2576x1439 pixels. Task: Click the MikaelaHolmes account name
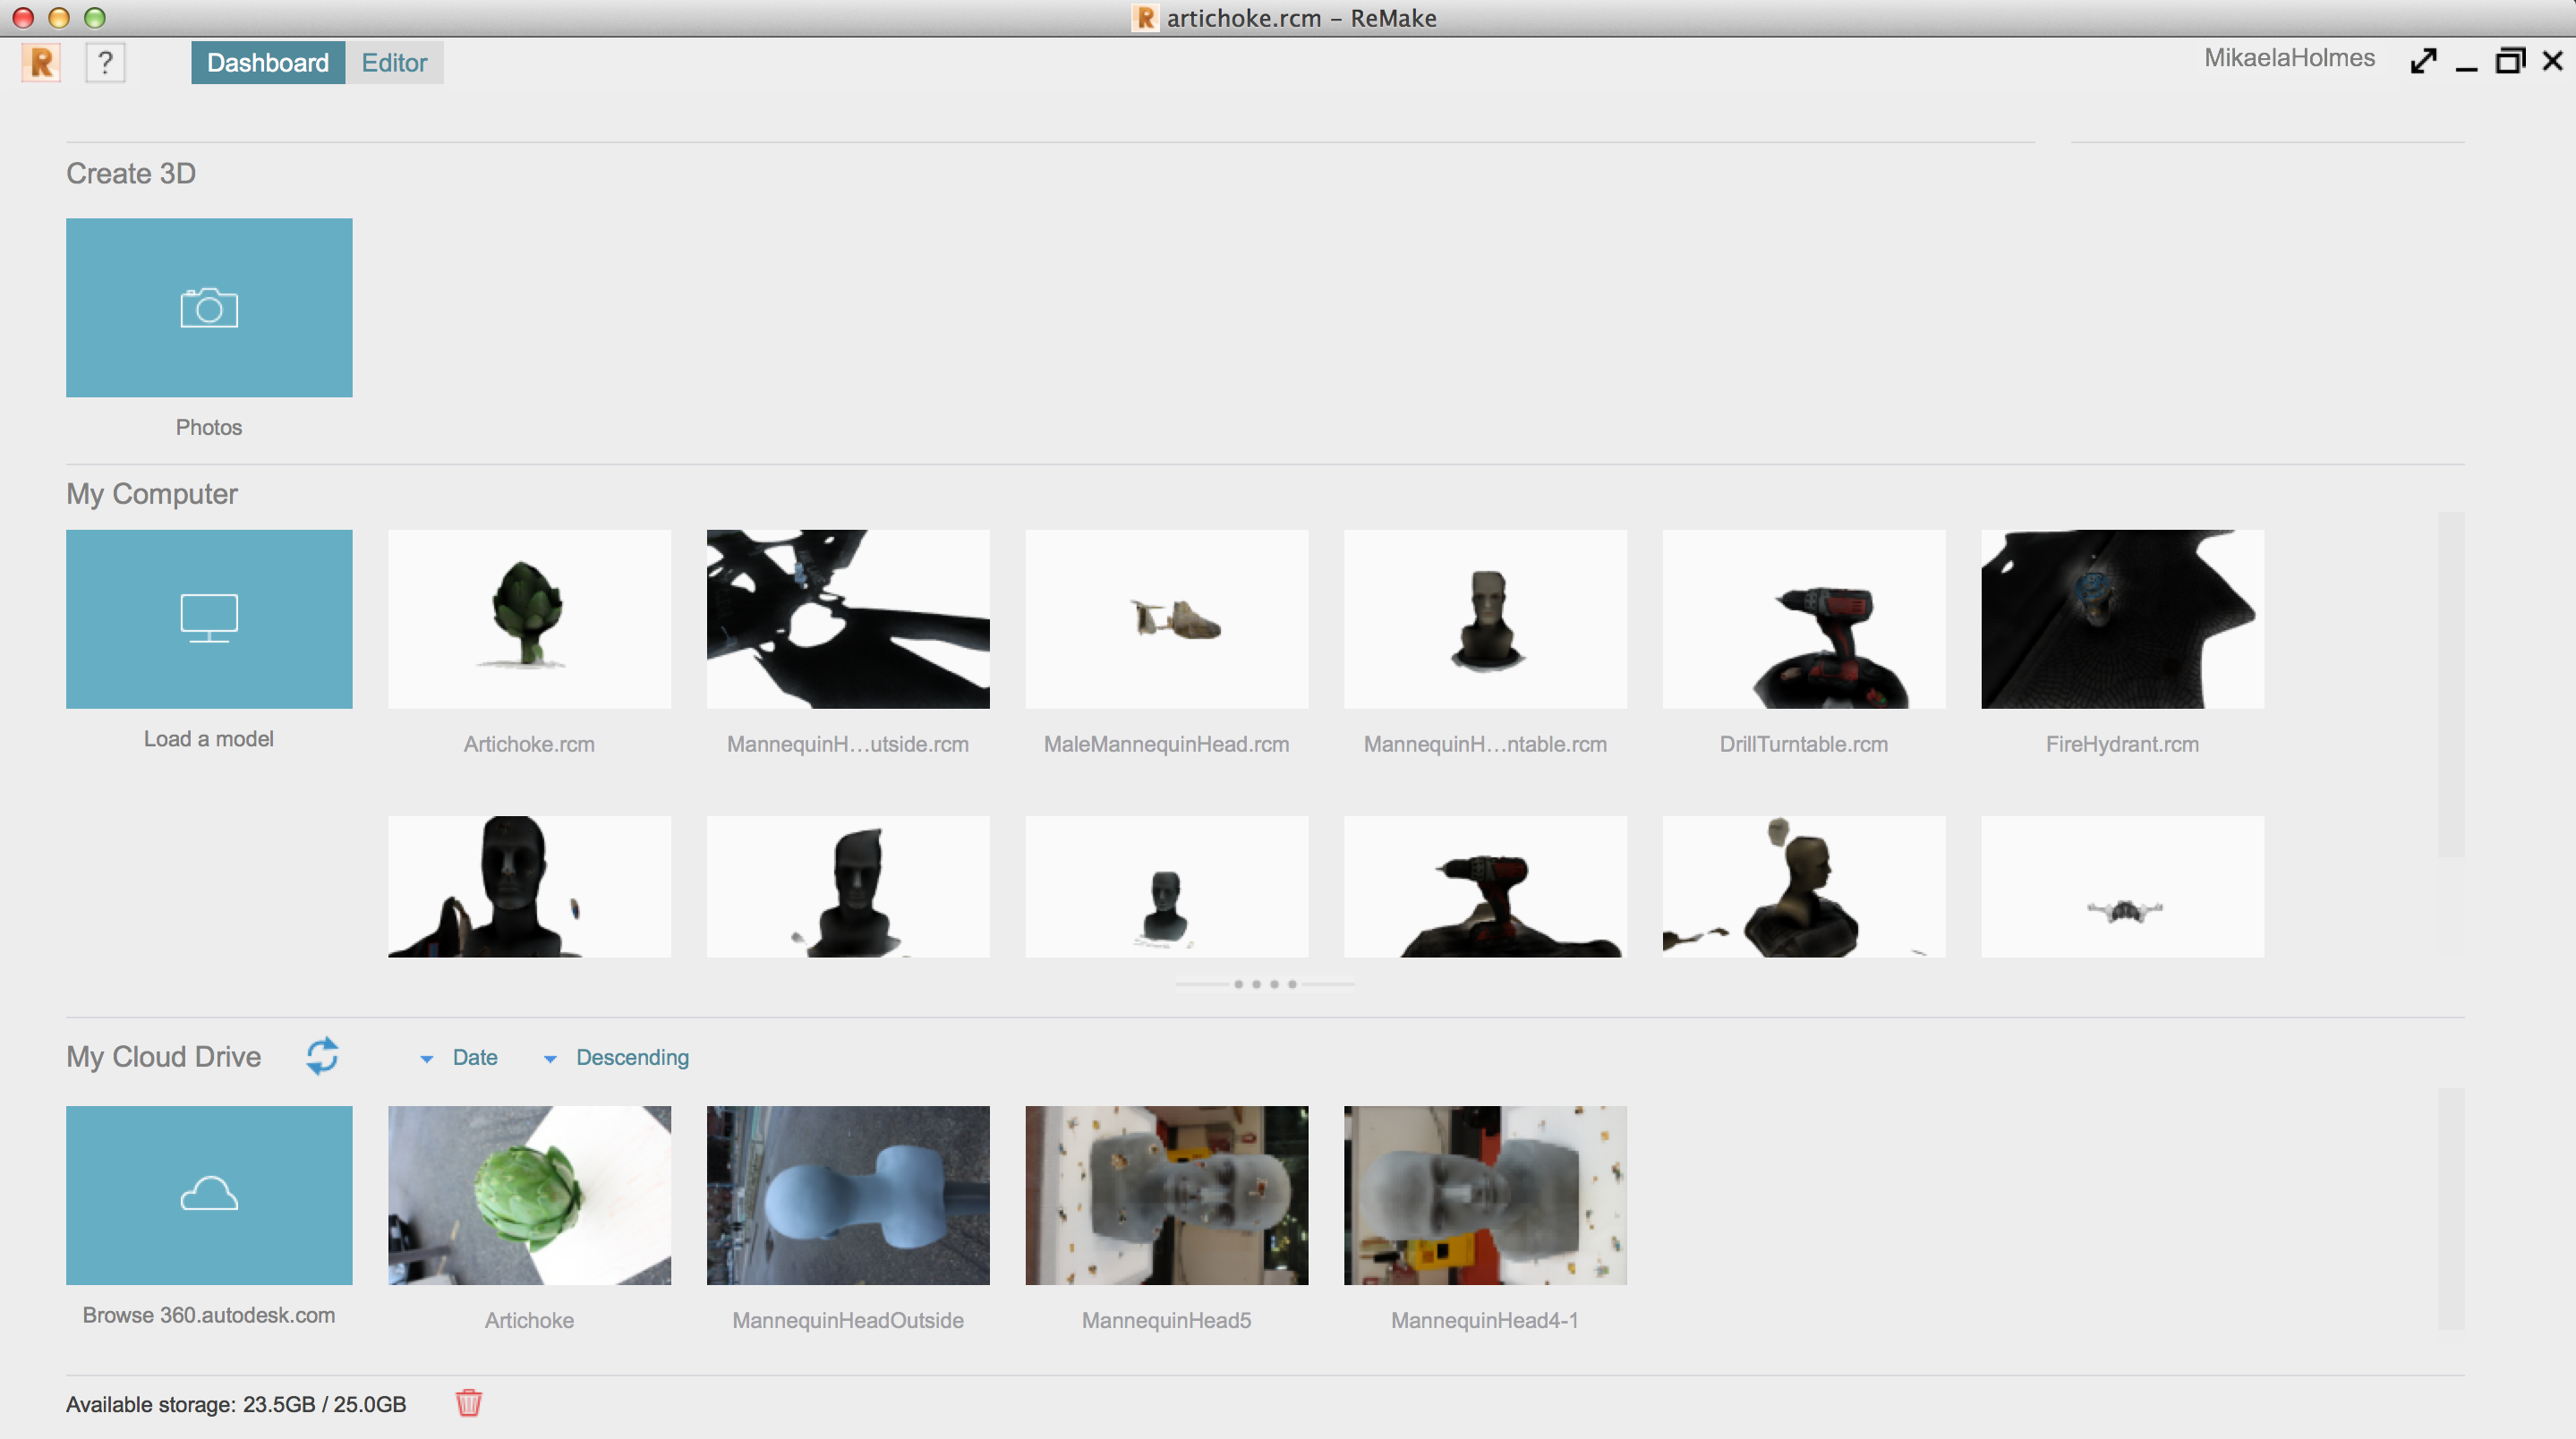click(x=2288, y=58)
